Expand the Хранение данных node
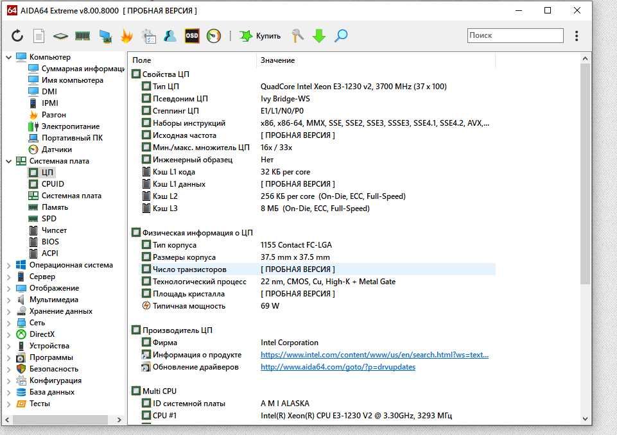This screenshot has height=435, width=617. coord(8,312)
